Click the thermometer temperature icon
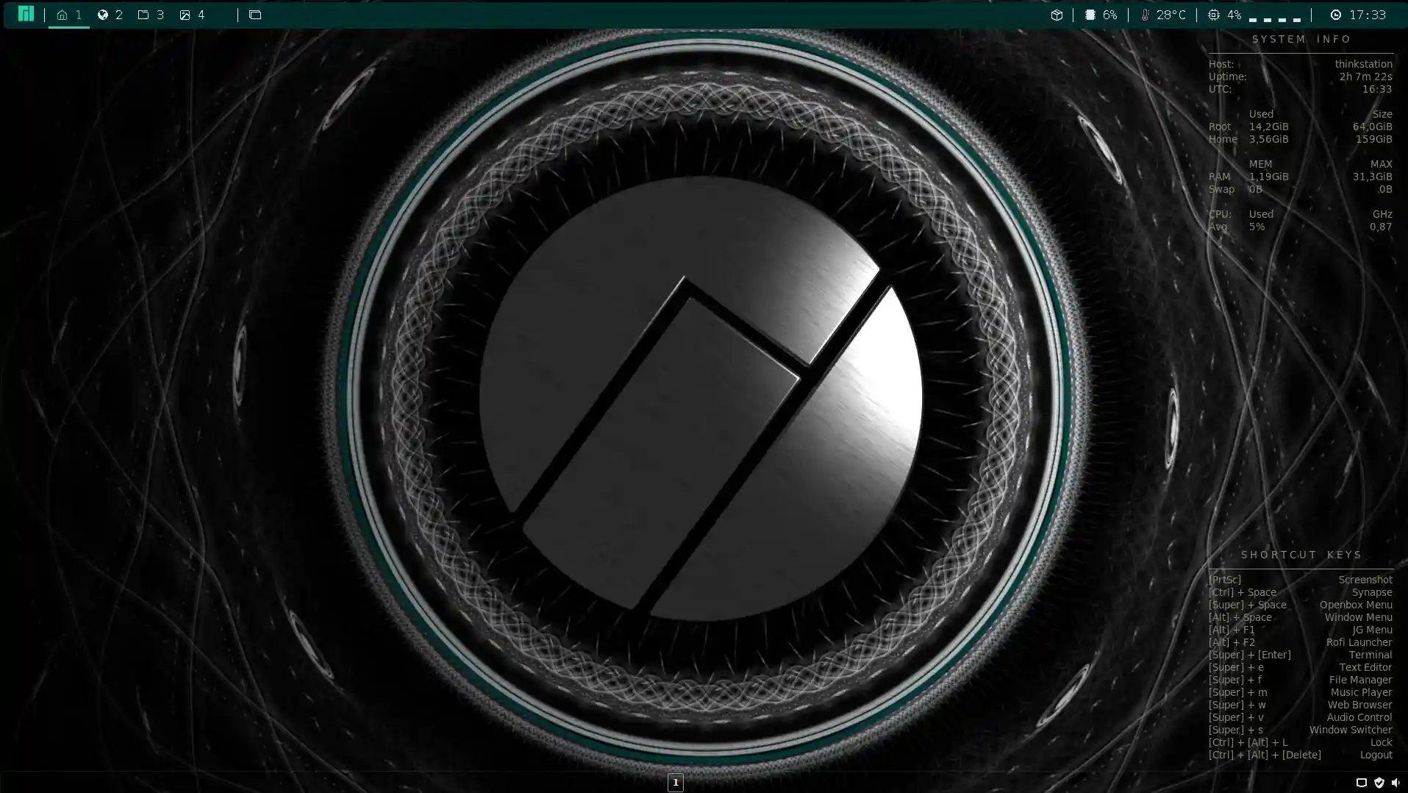The width and height of the screenshot is (1408, 793). [1145, 14]
